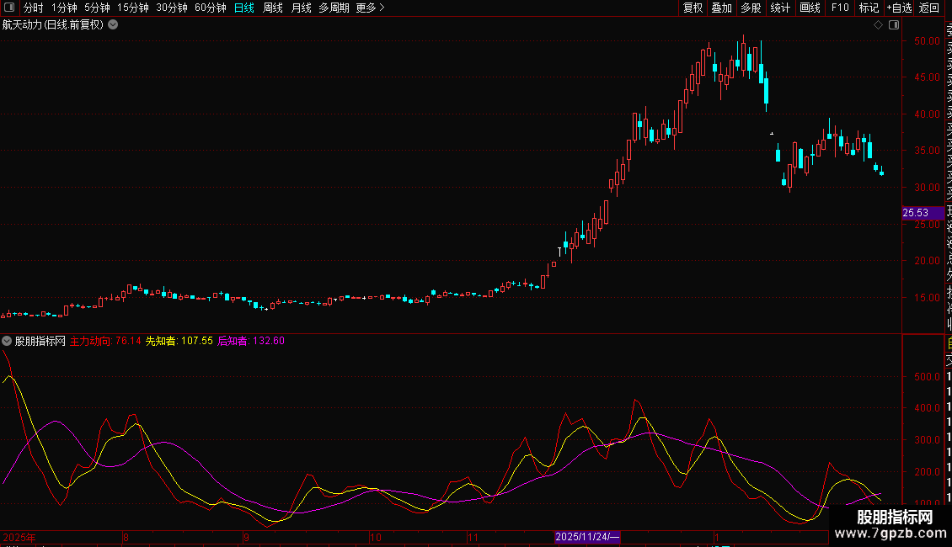Click the 2025/11/24 date marker on timeline
The height and width of the screenshot is (547, 952).
click(x=587, y=537)
